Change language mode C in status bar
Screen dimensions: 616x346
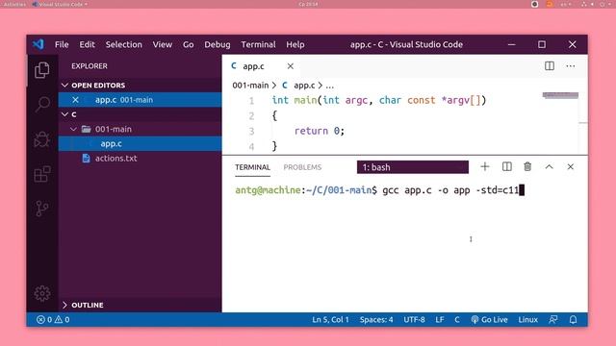[457, 320]
